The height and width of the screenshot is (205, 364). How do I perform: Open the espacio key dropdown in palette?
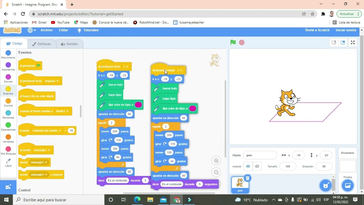click(x=52, y=81)
